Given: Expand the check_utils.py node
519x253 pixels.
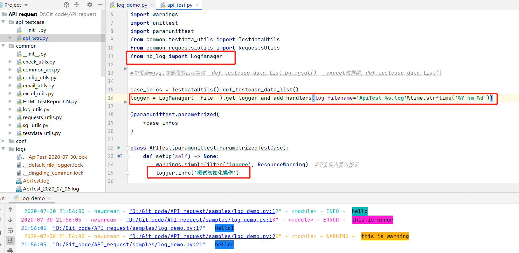Looking at the screenshot, I should pos(10,62).
